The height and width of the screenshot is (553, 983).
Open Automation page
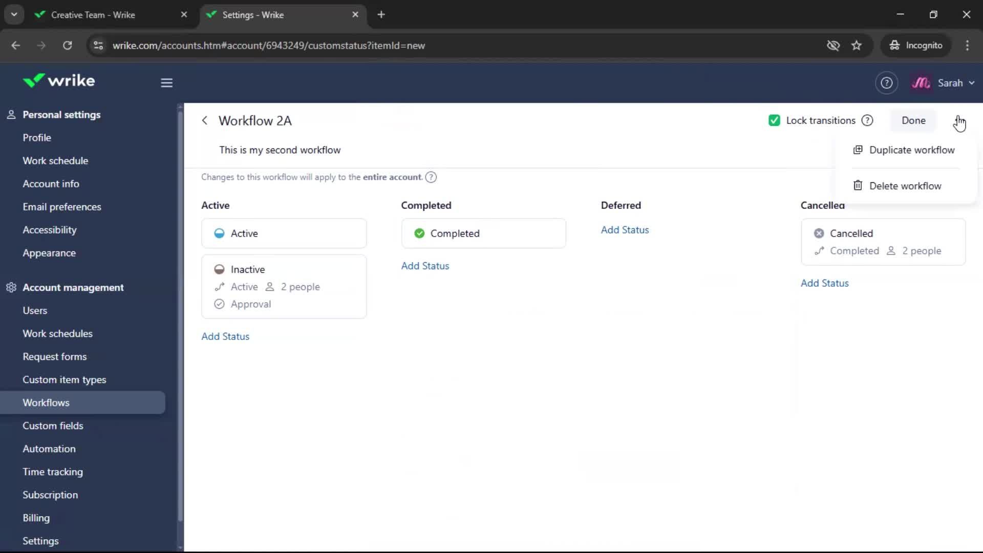(49, 449)
